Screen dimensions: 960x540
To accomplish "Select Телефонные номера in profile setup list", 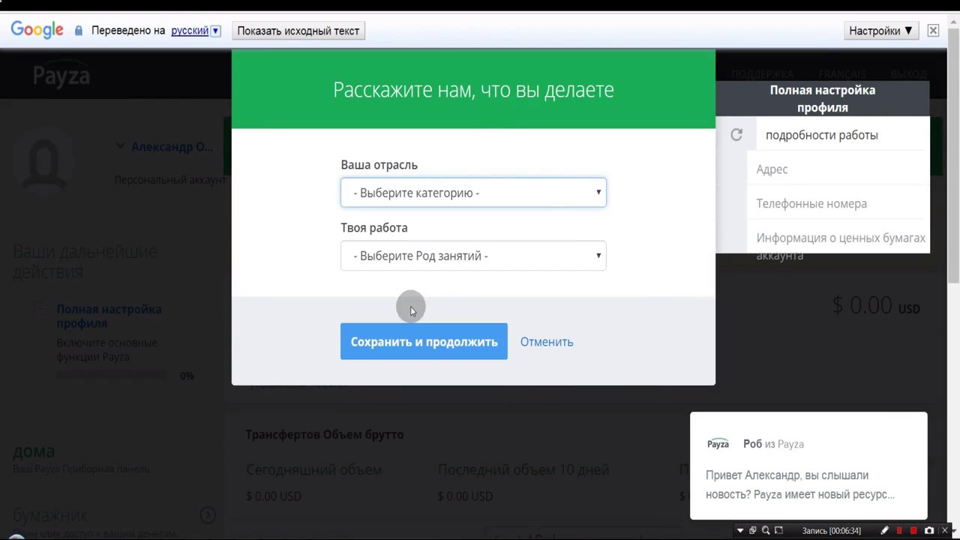I will point(811,204).
